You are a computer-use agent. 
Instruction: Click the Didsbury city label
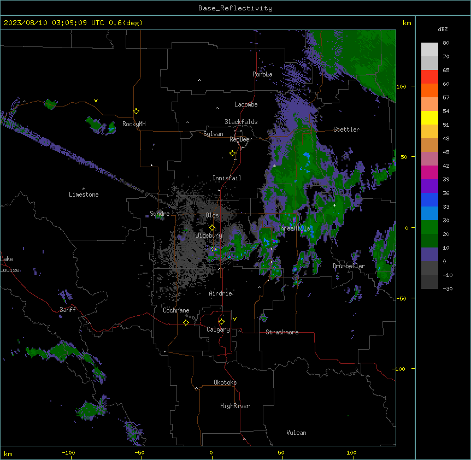[209, 235]
